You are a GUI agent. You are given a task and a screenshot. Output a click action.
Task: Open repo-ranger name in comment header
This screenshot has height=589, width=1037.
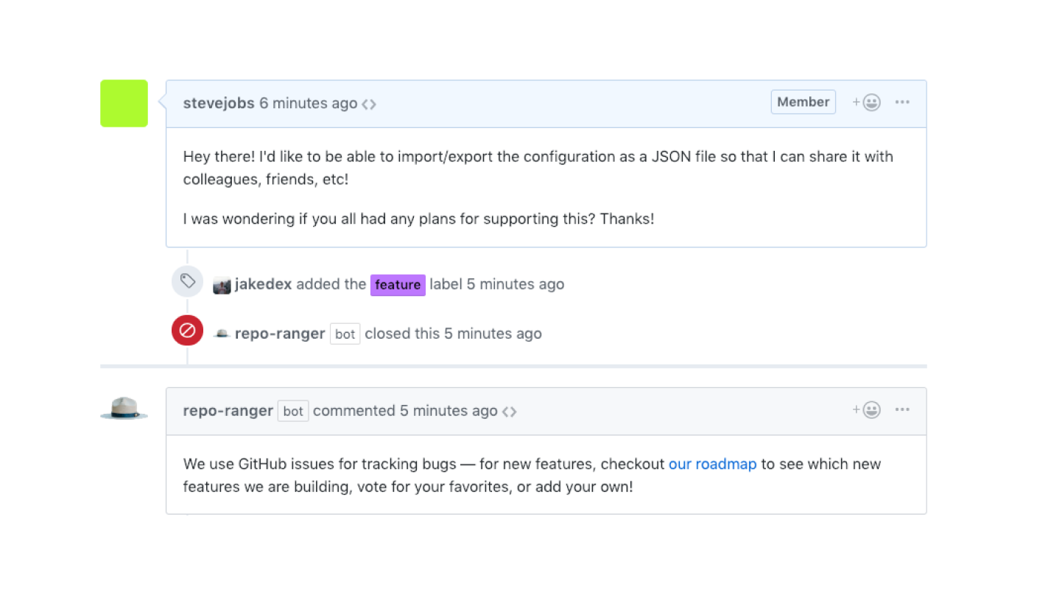228,411
